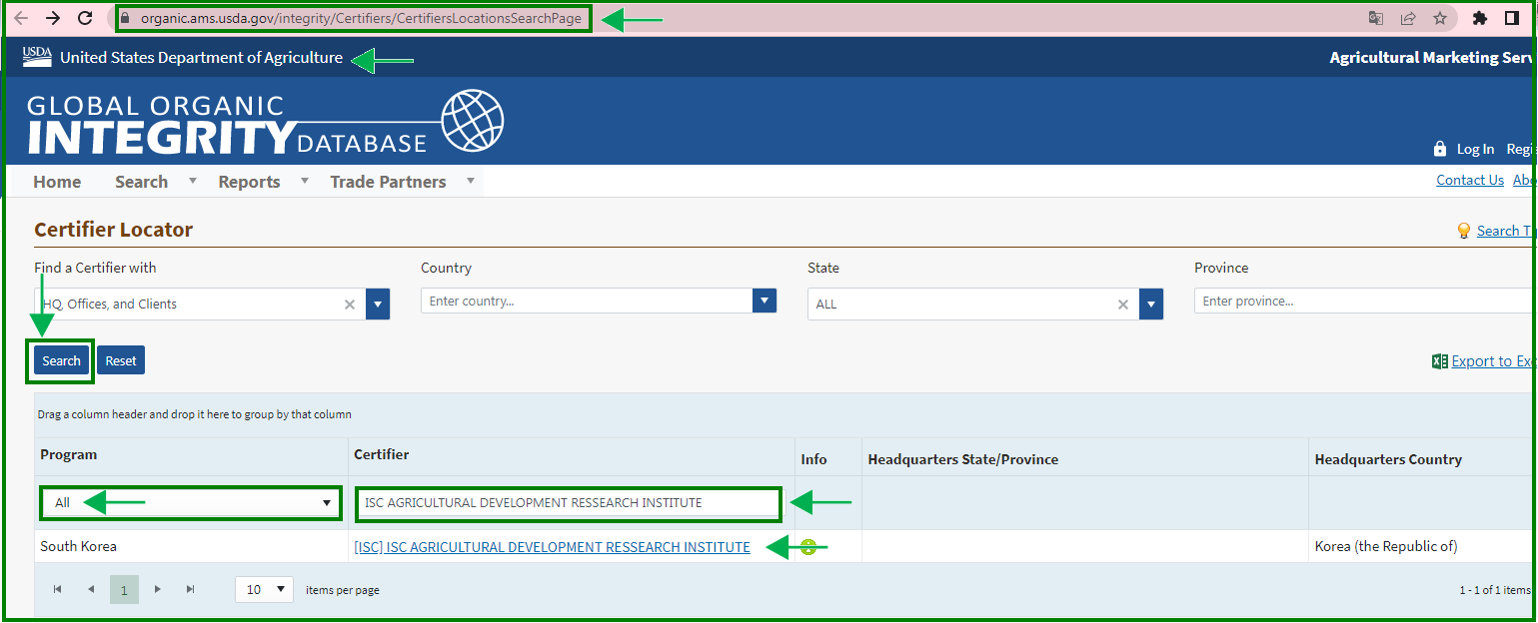Click the share page icon in address bar
The width and height of the screenshot is (1538, 623).
[x=1408, y=18]
